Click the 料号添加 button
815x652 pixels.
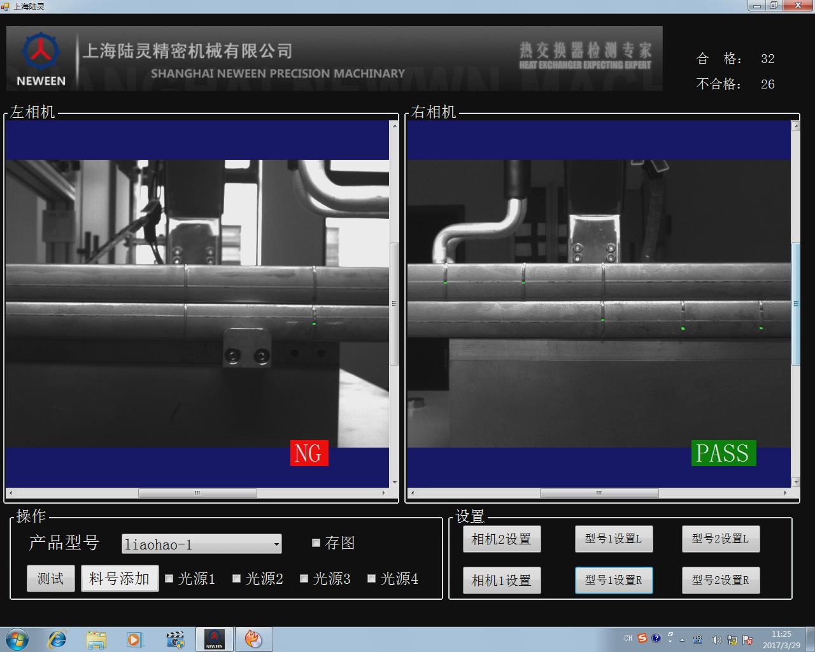(x=120, y=578)
